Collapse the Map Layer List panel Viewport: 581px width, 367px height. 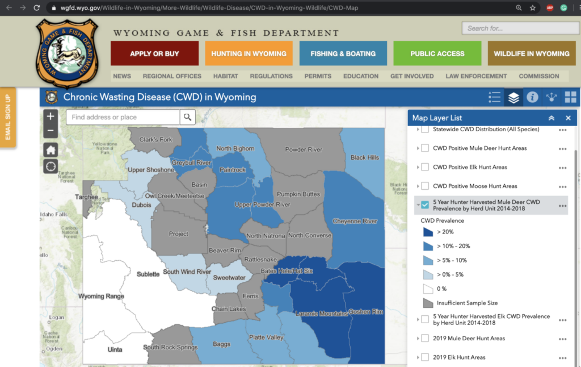click(551, 118)
